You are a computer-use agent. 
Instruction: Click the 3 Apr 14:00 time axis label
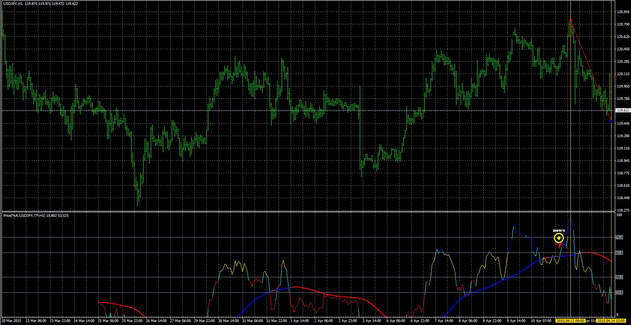coord(372,321)
